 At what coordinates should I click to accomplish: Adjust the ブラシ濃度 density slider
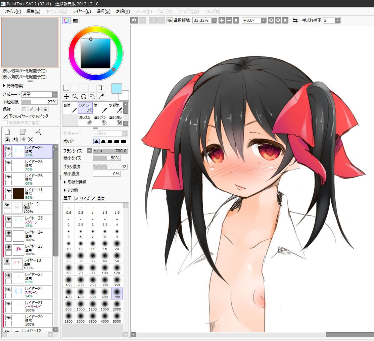[110, 166]
